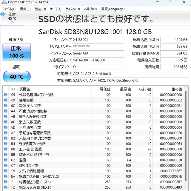Click the blue status icon for ID C2
The height and width of the screenshot is (191, 191).
coord(6,160)
